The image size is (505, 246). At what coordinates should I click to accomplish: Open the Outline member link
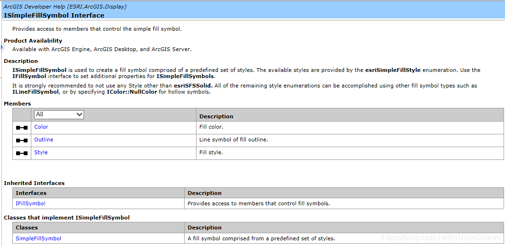click(x=44, y=140)
